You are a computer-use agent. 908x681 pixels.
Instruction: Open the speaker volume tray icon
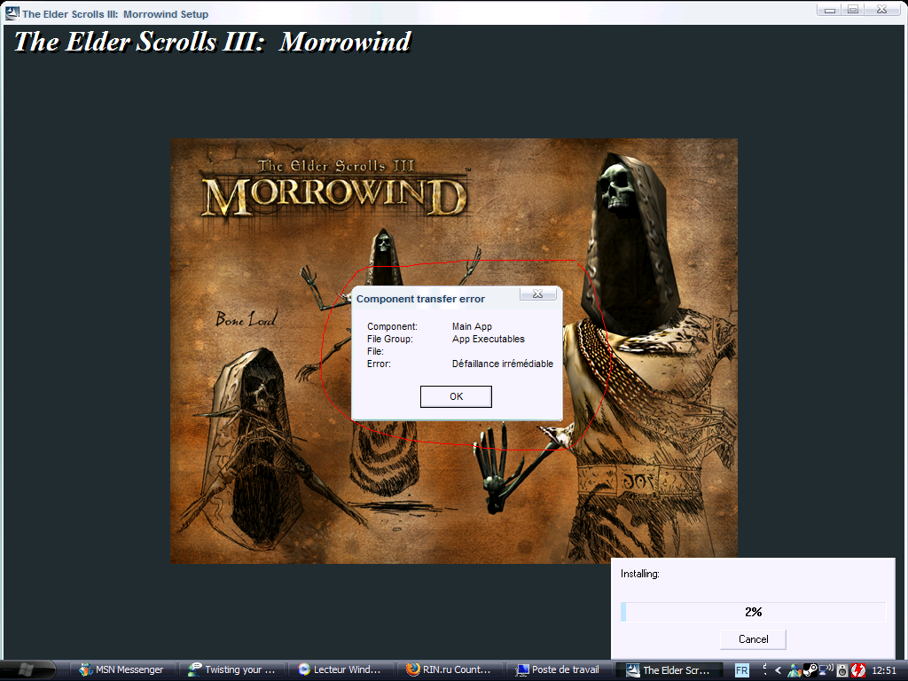[842, 670]
